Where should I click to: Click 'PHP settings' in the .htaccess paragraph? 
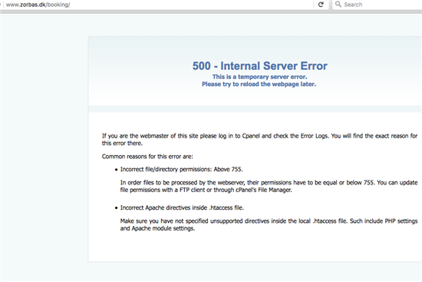click(401, 221)
